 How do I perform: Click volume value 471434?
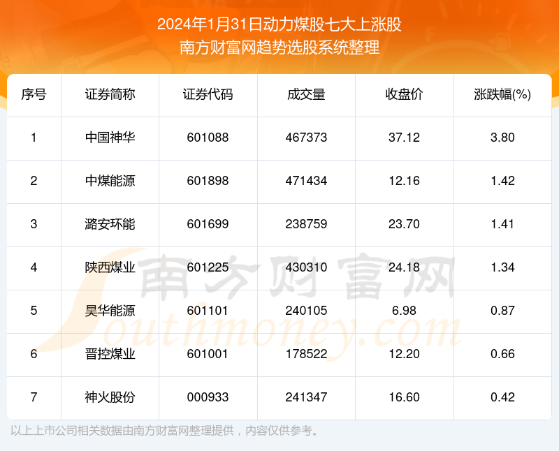tap(306, 181)
